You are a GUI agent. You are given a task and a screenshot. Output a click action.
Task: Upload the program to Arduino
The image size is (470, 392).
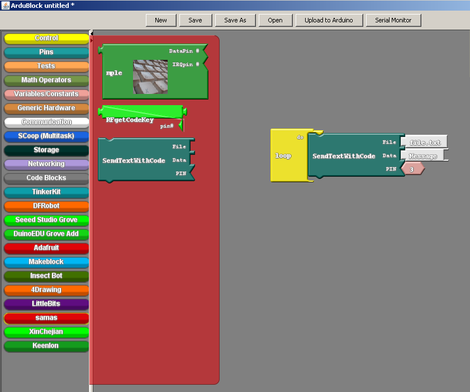tap(329, 20)
